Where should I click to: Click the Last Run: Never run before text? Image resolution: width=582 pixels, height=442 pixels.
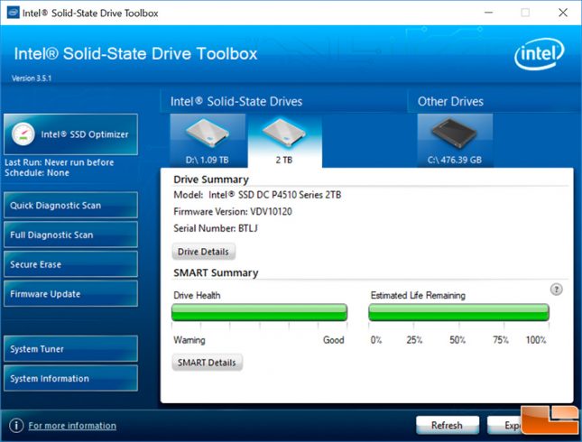60,162
